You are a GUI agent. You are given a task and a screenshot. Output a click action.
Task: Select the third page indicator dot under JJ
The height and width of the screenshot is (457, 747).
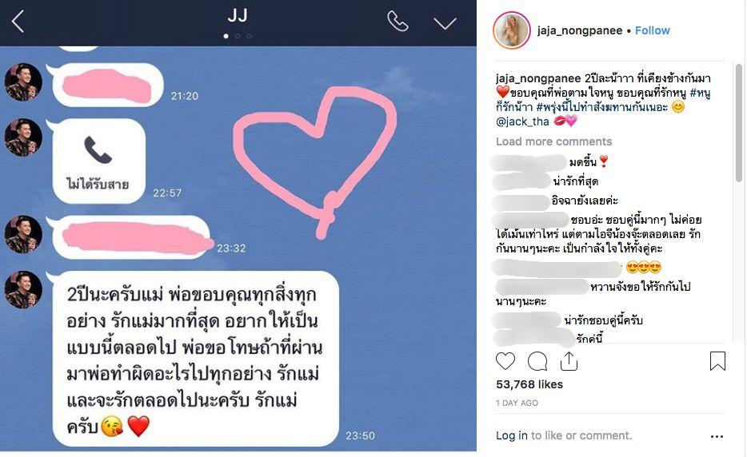tap(250, 36)
